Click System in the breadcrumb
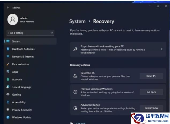This screenshot has width=170, height=124. pyautogui.click(x=77, y=21)
